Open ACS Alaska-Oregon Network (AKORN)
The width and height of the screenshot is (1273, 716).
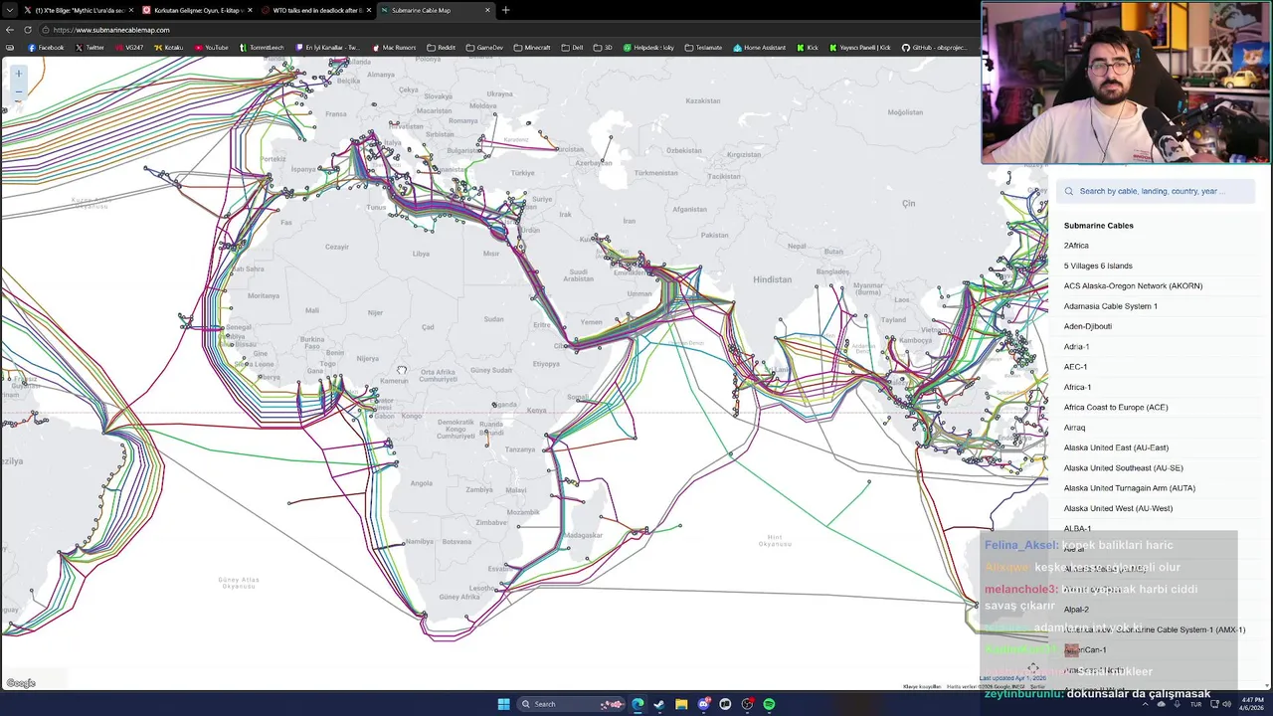(1133, 285)
